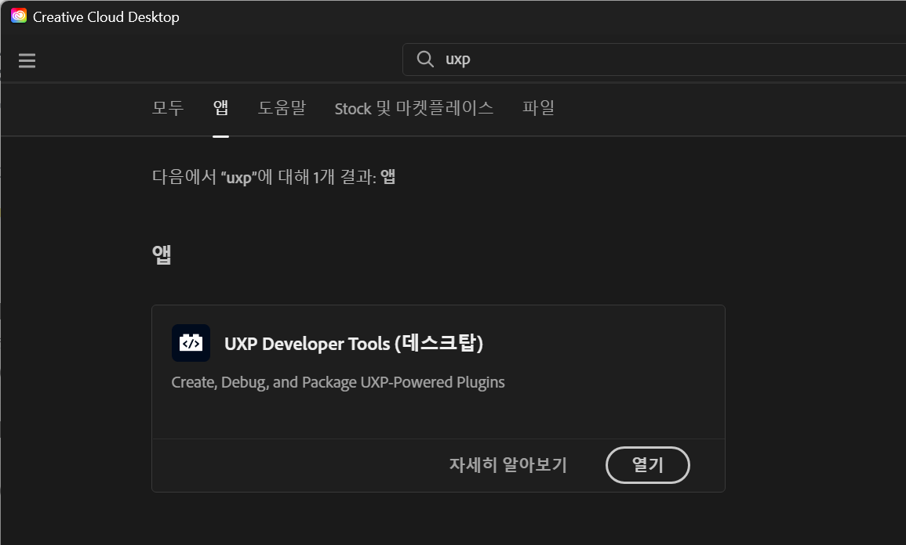Switch to the 파일 tab

pyautogui.click(x=539, y=108)
